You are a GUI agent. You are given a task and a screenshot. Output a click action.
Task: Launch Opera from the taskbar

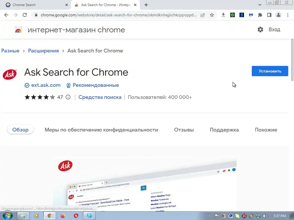76,216
